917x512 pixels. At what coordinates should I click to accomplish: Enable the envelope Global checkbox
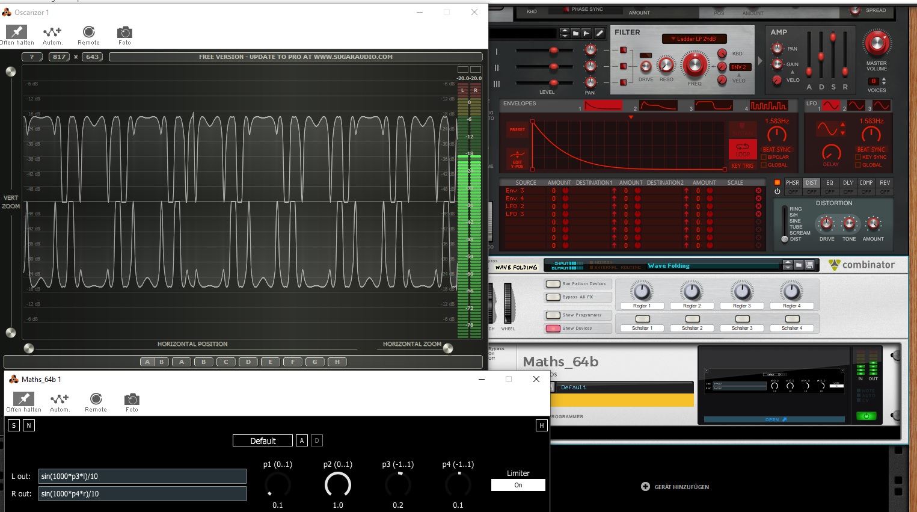pyautogui.click(x=764, y=165)
